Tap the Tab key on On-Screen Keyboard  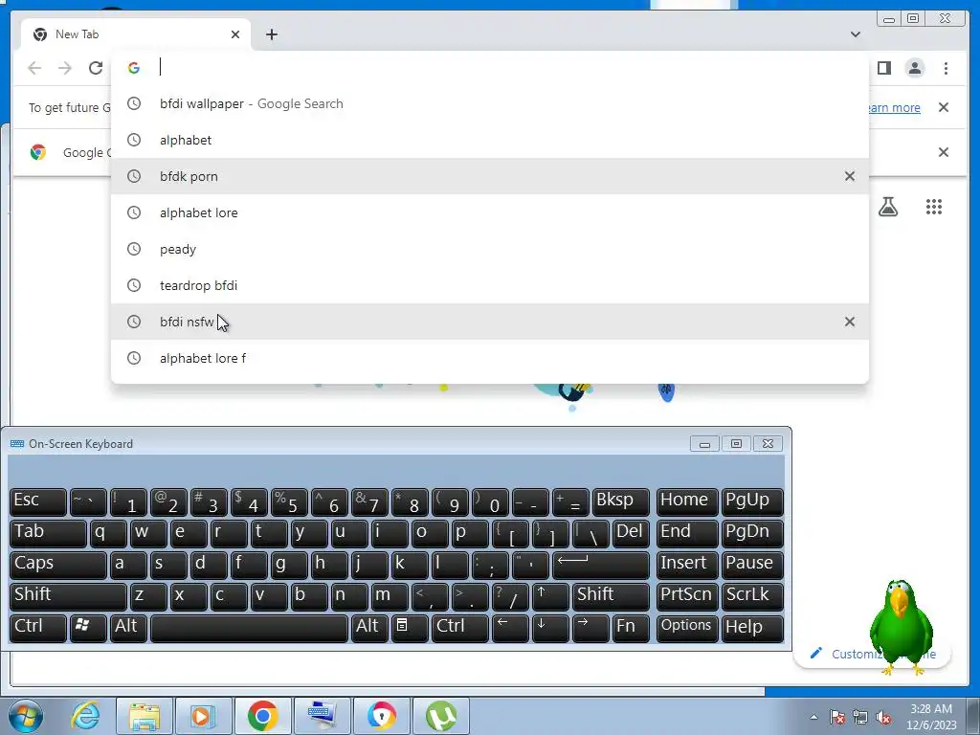[x=48, y=533]
